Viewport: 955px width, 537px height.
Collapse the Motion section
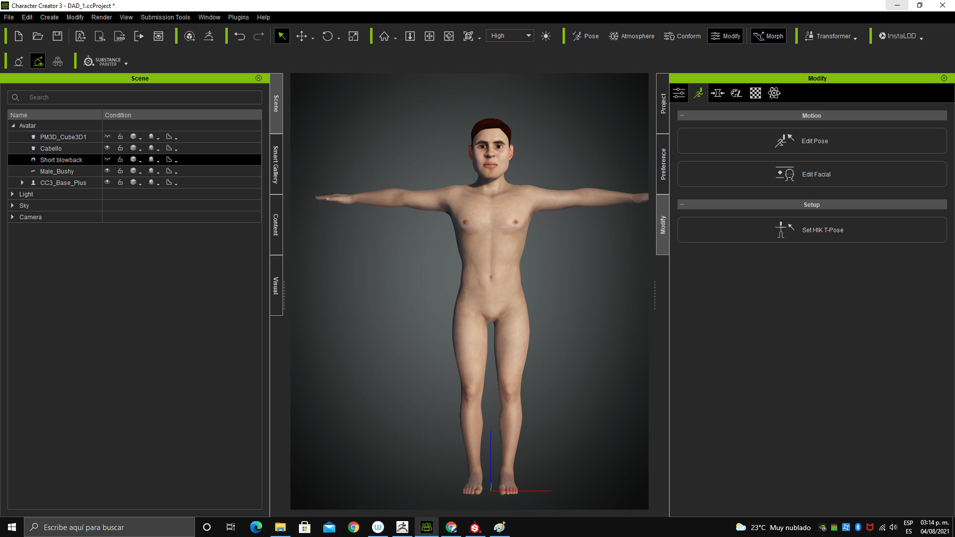point(682,115)
